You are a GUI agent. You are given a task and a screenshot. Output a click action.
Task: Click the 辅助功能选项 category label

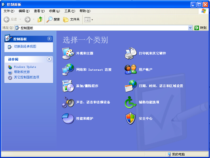[149, 102]
